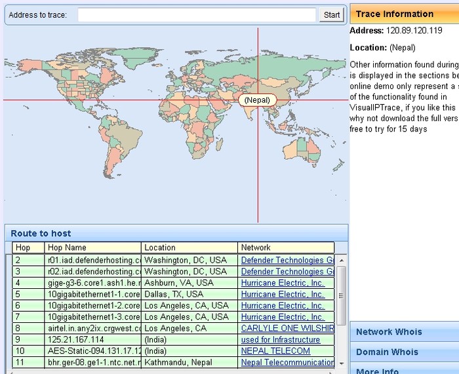This screenshot has width=459, height=374.
Task: Open the NEPAL TELECOM network link
Action: (275, 351)
